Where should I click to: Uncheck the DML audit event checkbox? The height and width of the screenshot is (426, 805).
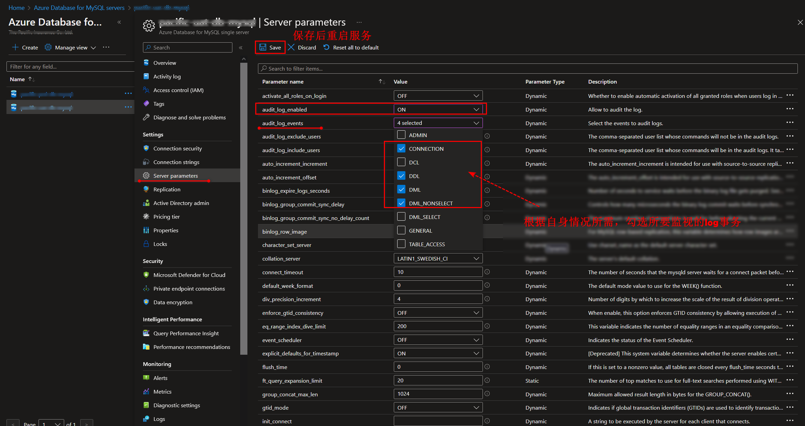pyautogui.click(x=401, y=189)
